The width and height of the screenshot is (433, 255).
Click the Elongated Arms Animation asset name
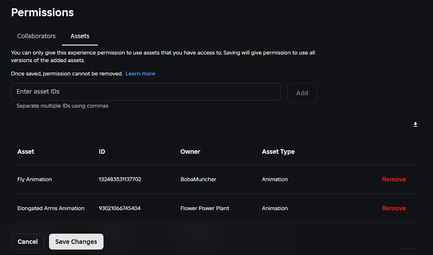[x=51, y=208]
